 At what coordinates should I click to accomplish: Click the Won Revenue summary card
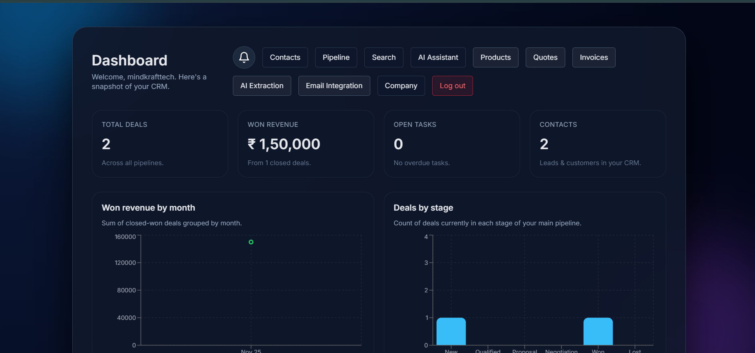[306, 144]
